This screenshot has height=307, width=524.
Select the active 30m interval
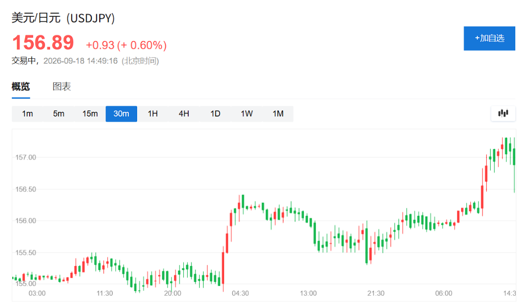[121, 114]
